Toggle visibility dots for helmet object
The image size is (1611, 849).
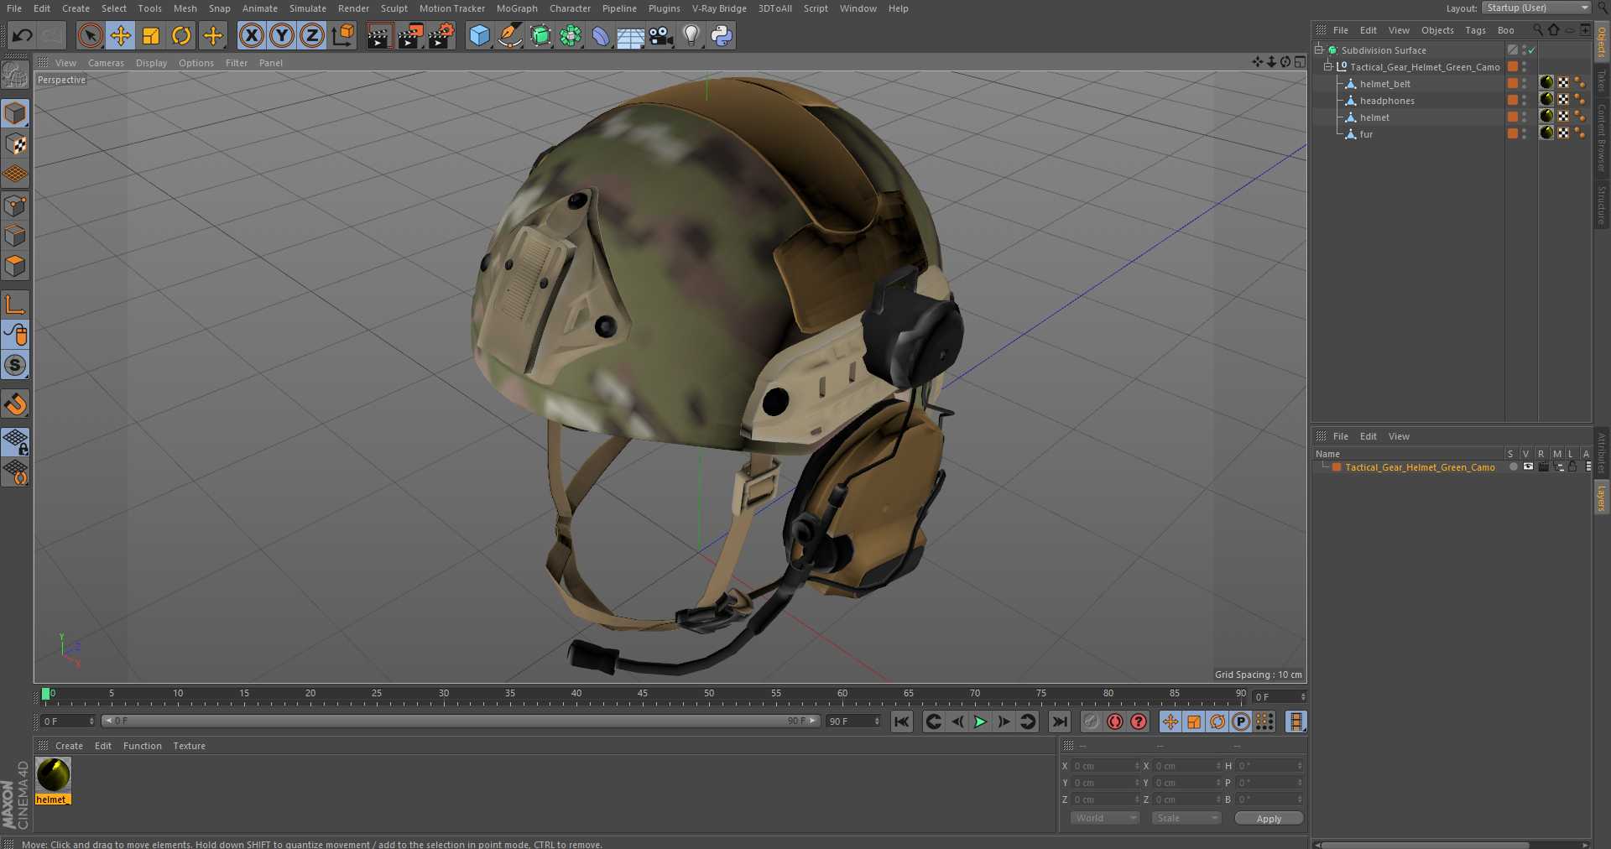tap(1525, 117)
